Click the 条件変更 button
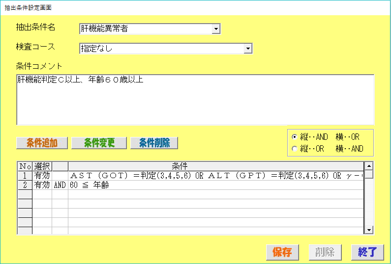Viewport: 391px width, 264px height. pos(99,143)
